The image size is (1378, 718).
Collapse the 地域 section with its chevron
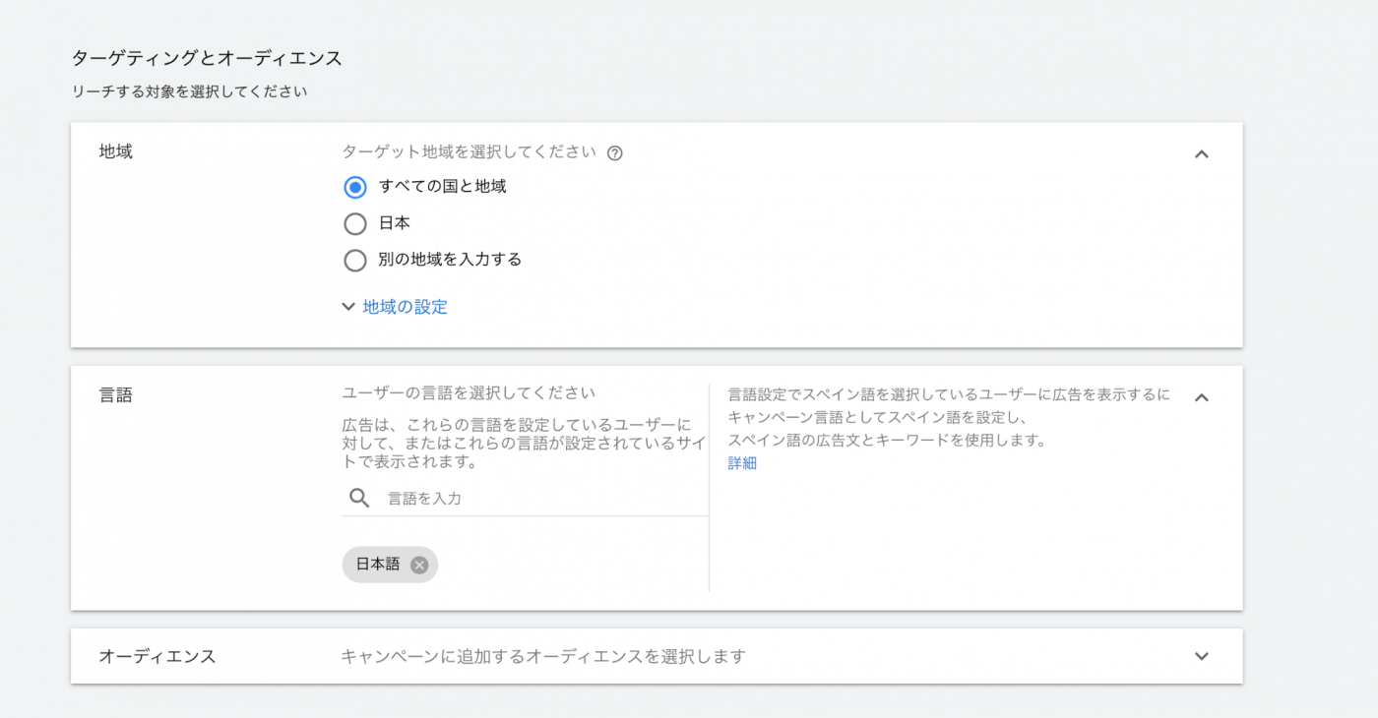(1201, 153)
